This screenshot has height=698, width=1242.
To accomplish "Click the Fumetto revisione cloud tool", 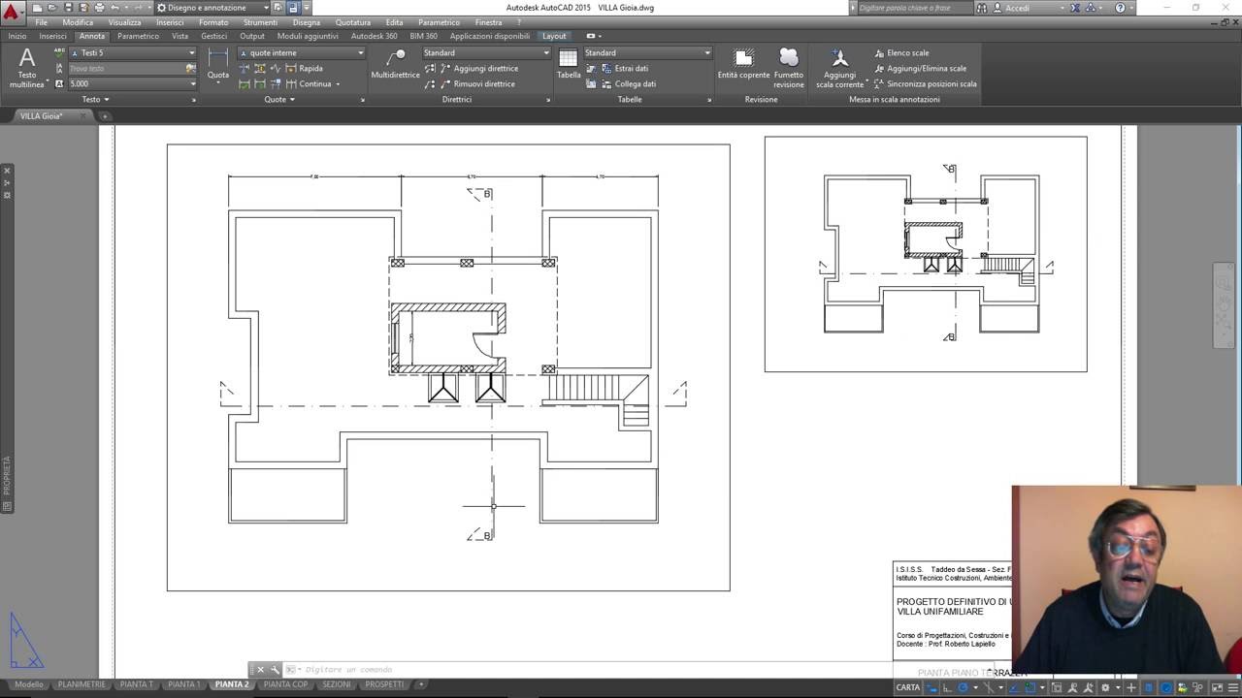I will click(789, 68).
